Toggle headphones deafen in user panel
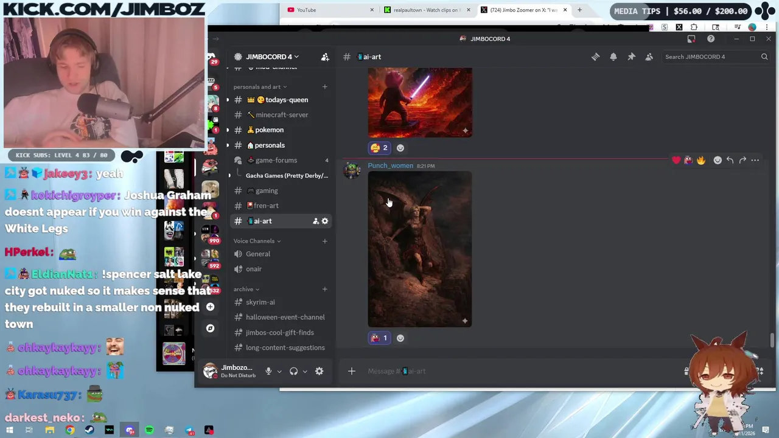The width and height of the screenshot is (779, 438). [294, 371]
